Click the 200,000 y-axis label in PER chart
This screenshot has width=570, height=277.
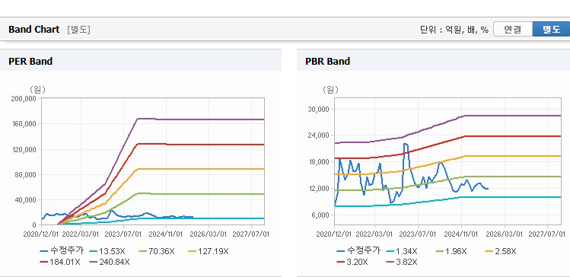click(24, 98)
